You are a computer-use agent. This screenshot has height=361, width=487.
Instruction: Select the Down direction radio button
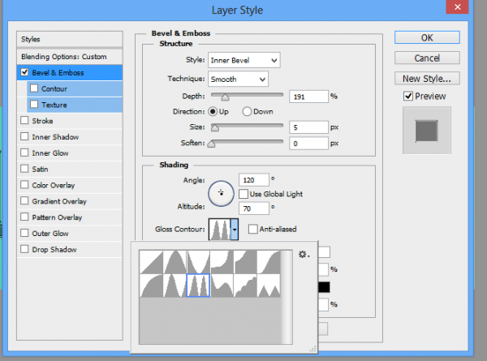pos(247,111)
